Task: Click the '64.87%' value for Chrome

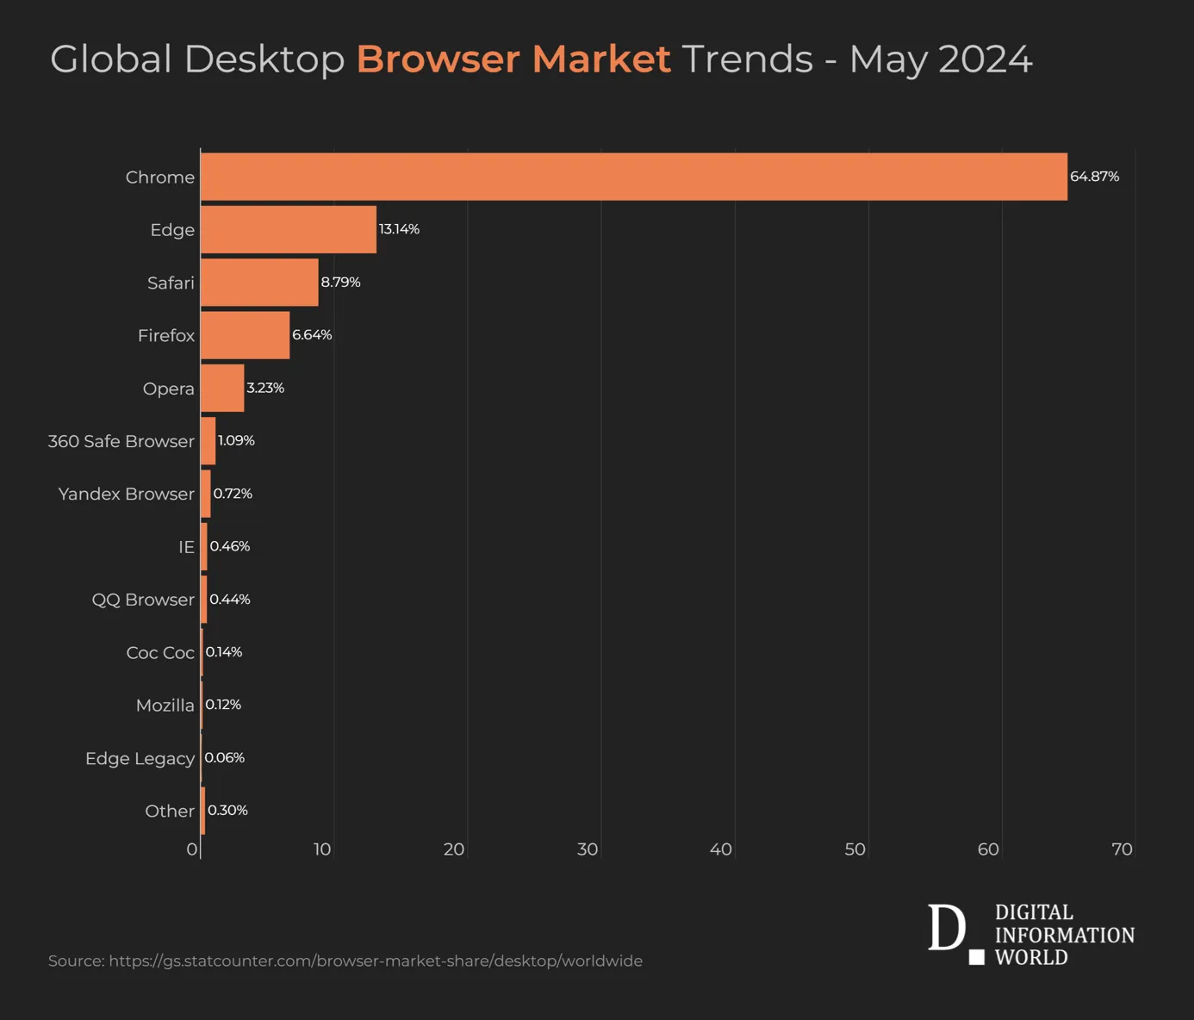Action: tap(1094, 177)
